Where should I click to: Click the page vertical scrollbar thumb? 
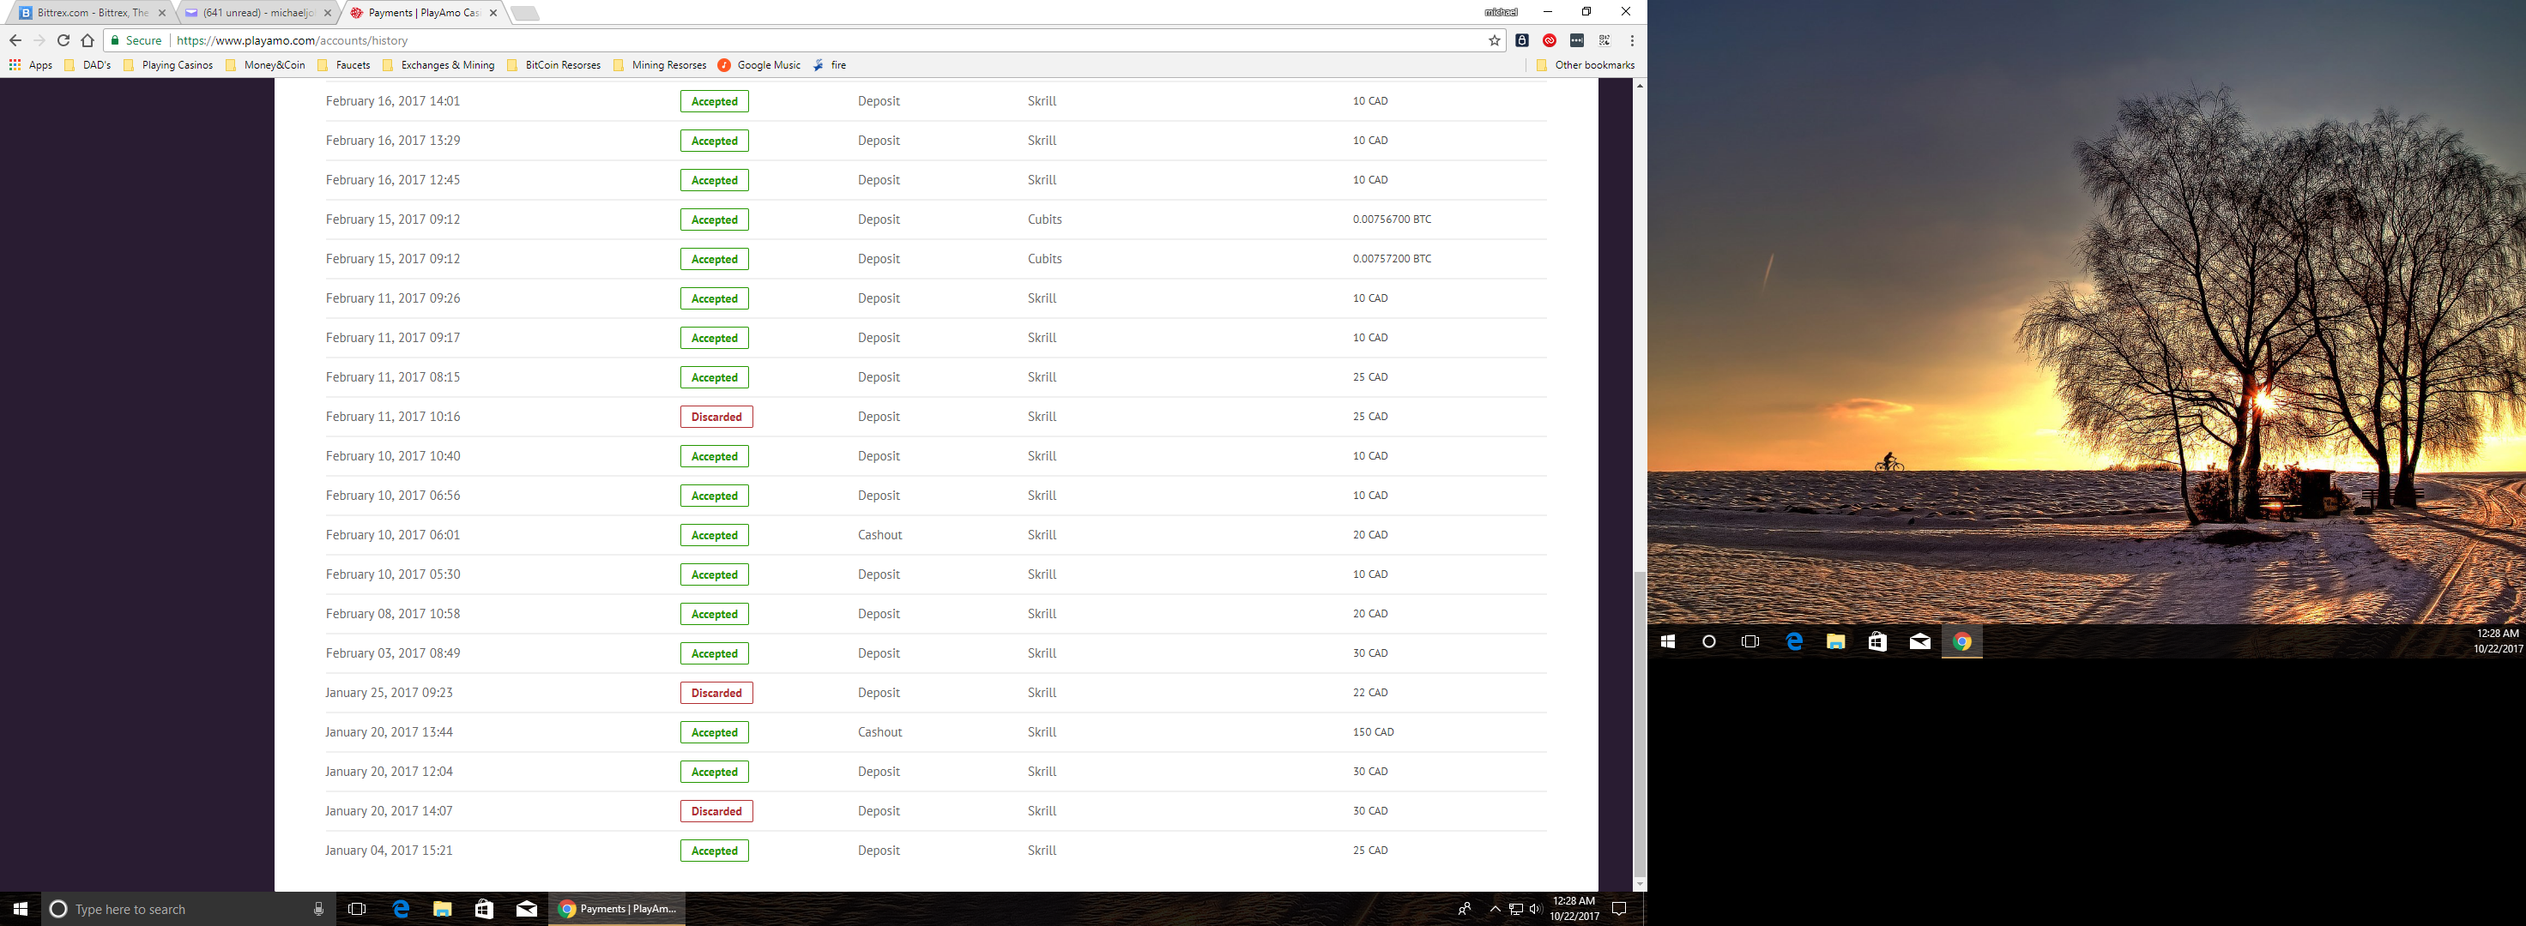click(x=1640, y=725)
